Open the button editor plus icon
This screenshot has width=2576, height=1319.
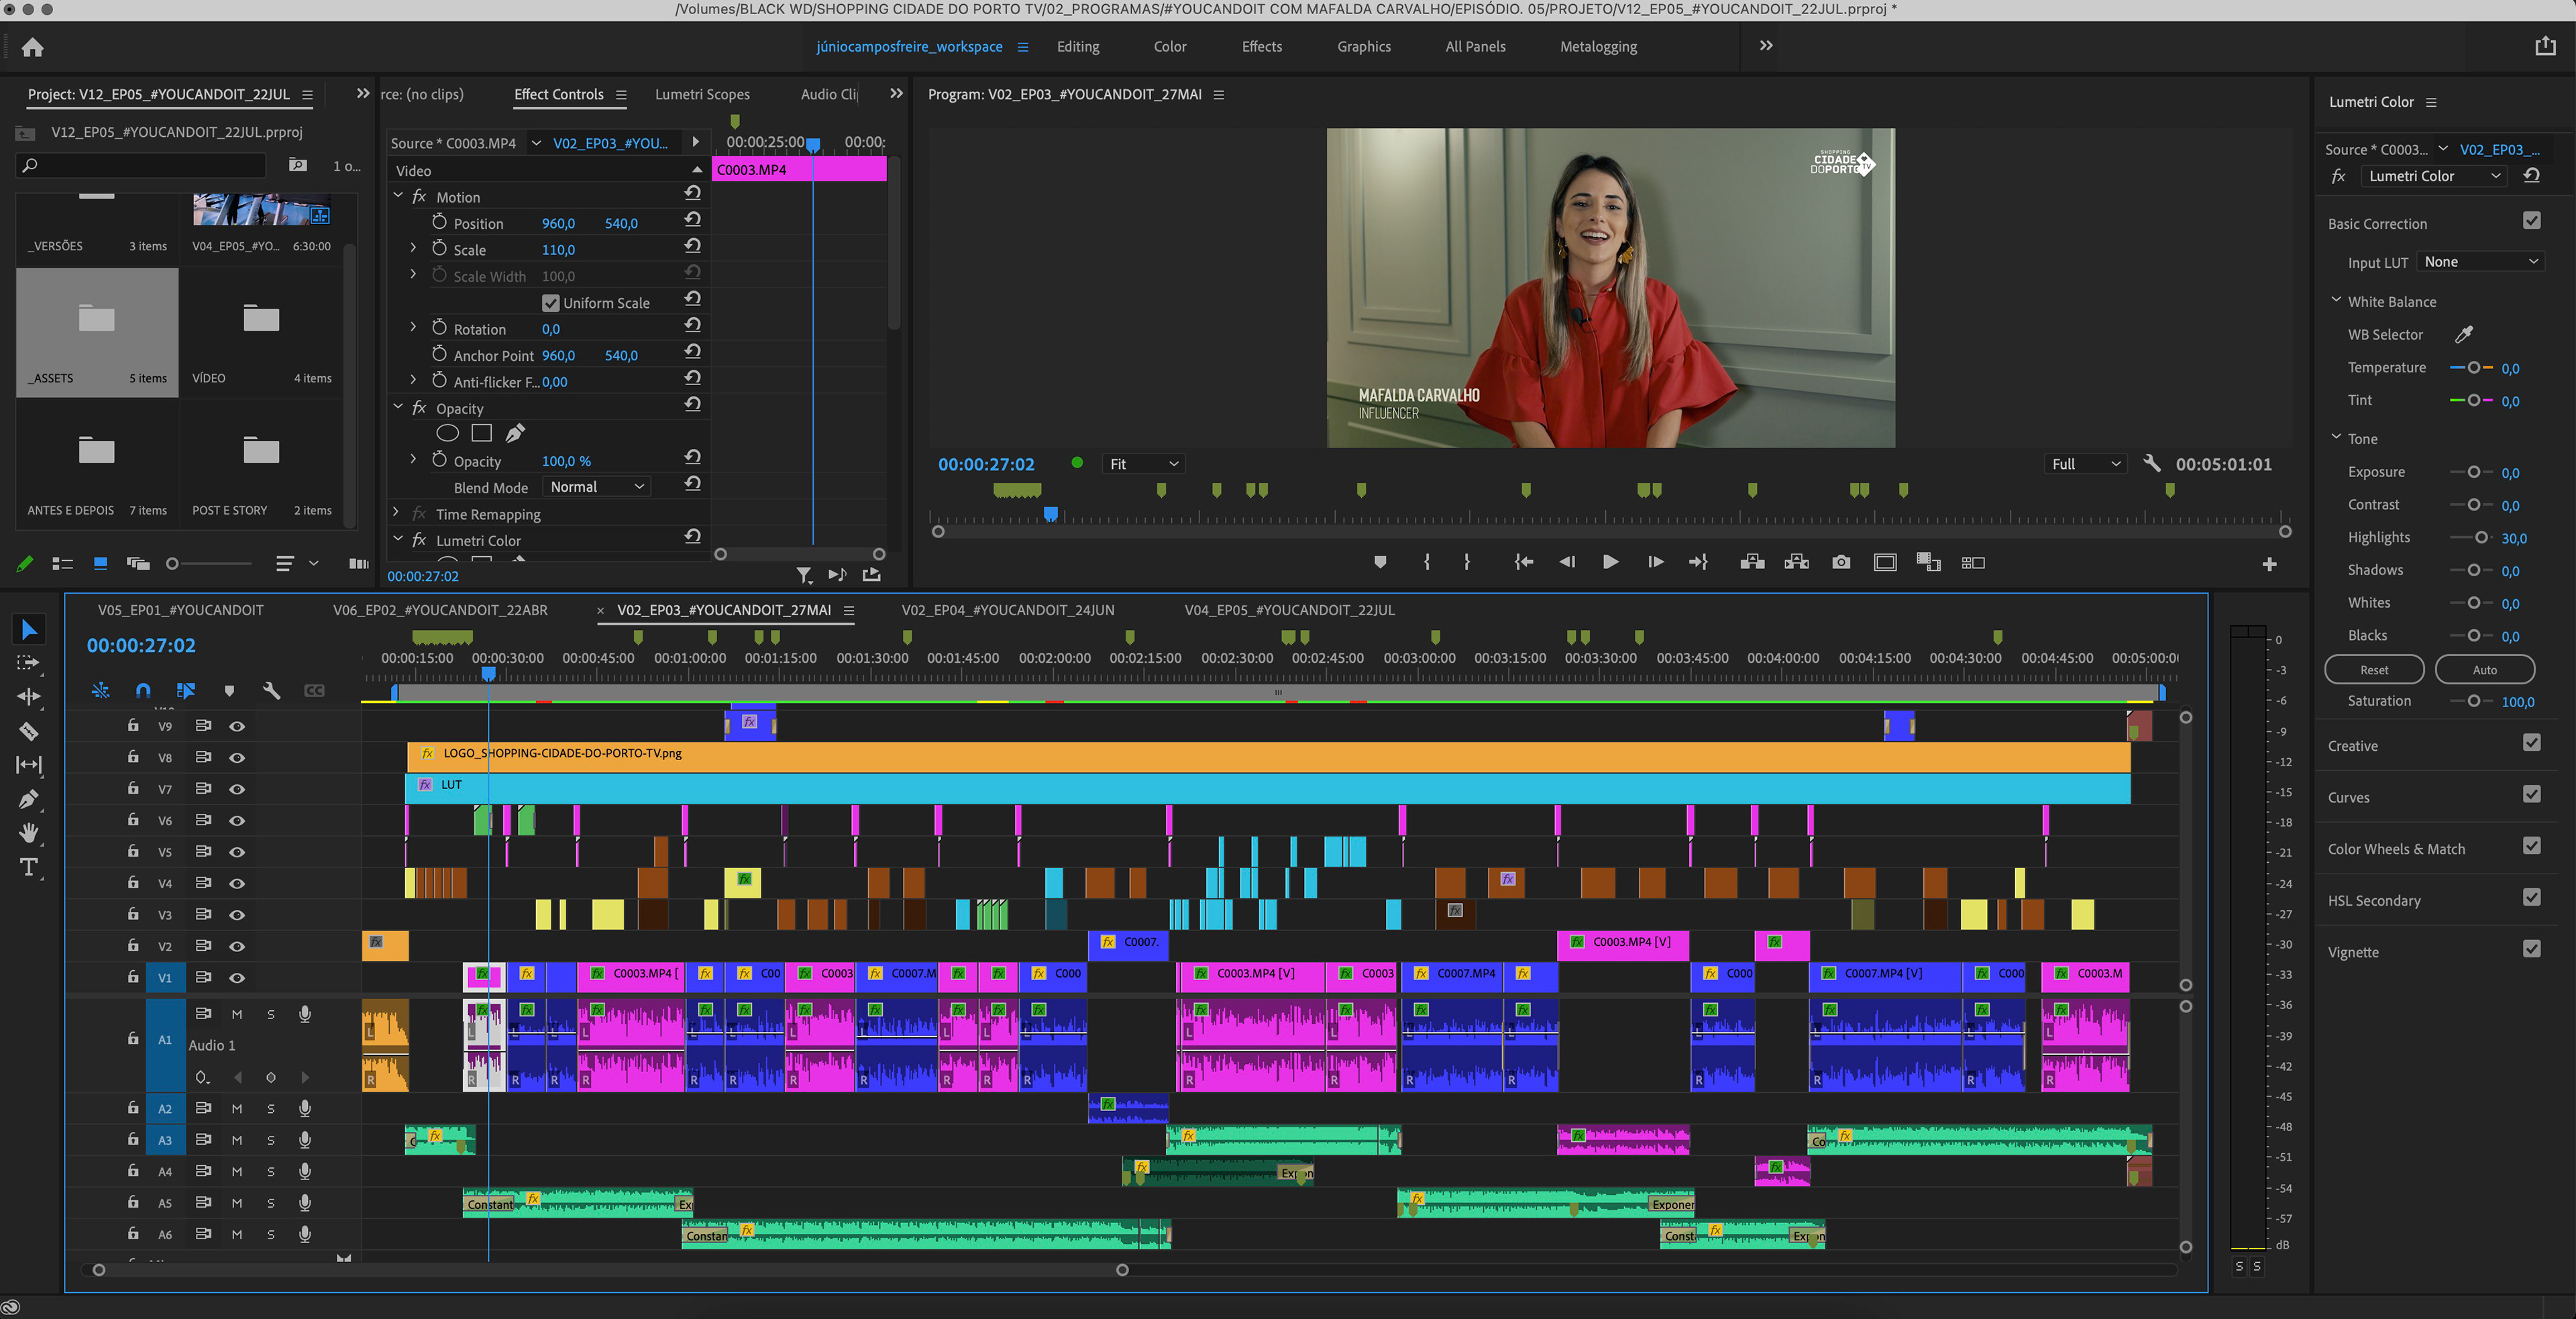click(2269, 564)
